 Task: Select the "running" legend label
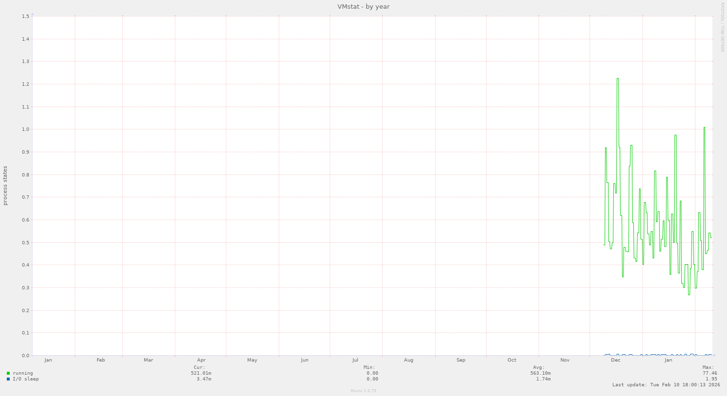click(23, 373)
